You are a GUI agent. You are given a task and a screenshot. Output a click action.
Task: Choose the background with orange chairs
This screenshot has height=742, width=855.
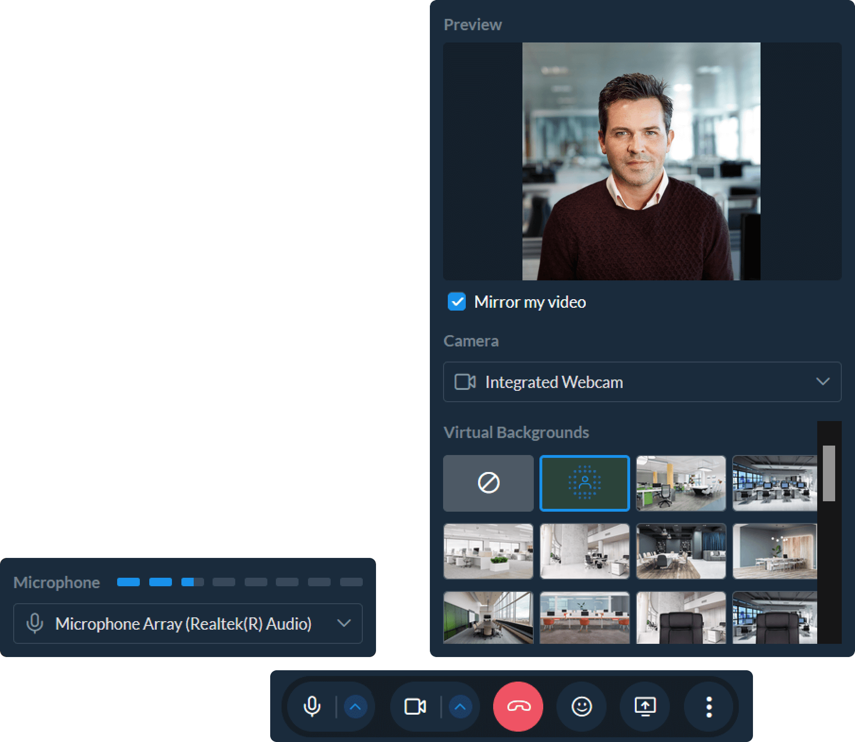pyautogui.click(x=585, y=617)
